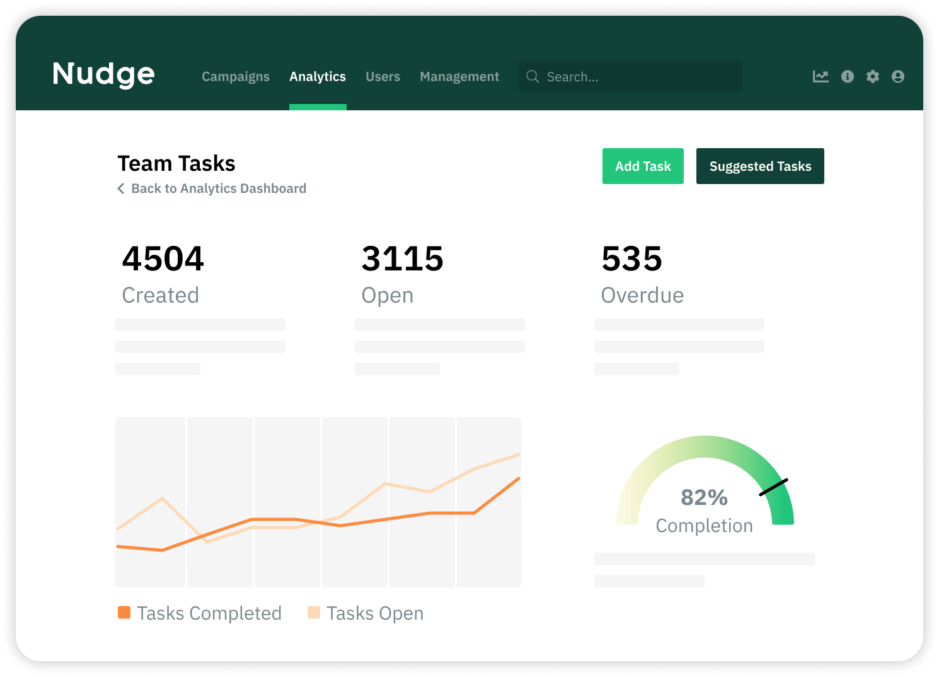Follow Back to Analytics Dashboard link
Screen dimensions: 939x677
(219, 188)
